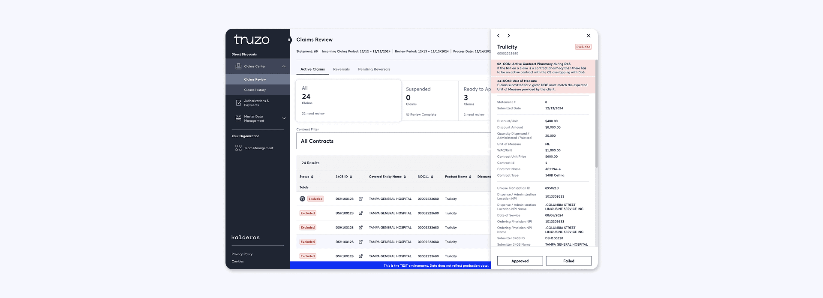
Task: Click the 24-UOM Unit of Measure alert
Action: coord(543,85)
